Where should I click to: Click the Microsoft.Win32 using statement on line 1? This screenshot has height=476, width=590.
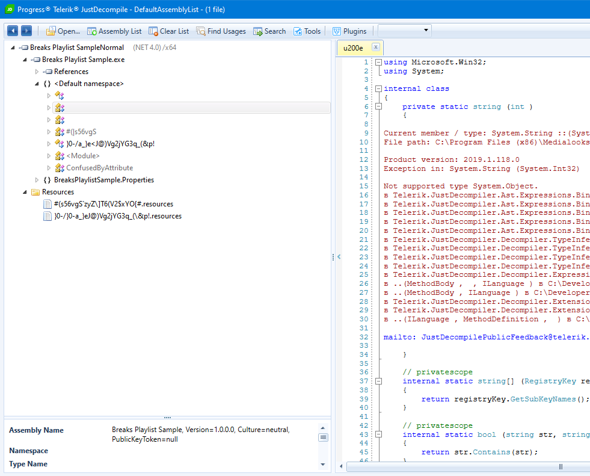click(x=435, y=62)
